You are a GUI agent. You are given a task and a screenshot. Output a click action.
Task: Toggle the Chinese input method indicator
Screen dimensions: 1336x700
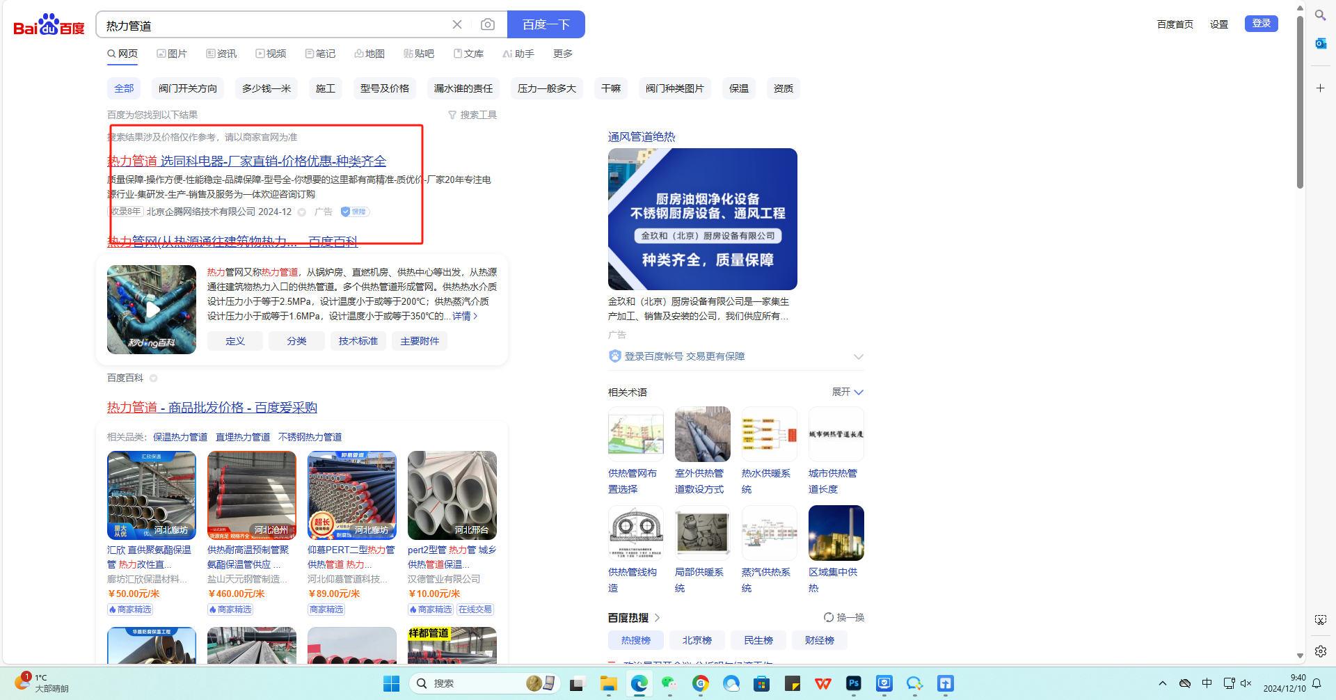1207,683
